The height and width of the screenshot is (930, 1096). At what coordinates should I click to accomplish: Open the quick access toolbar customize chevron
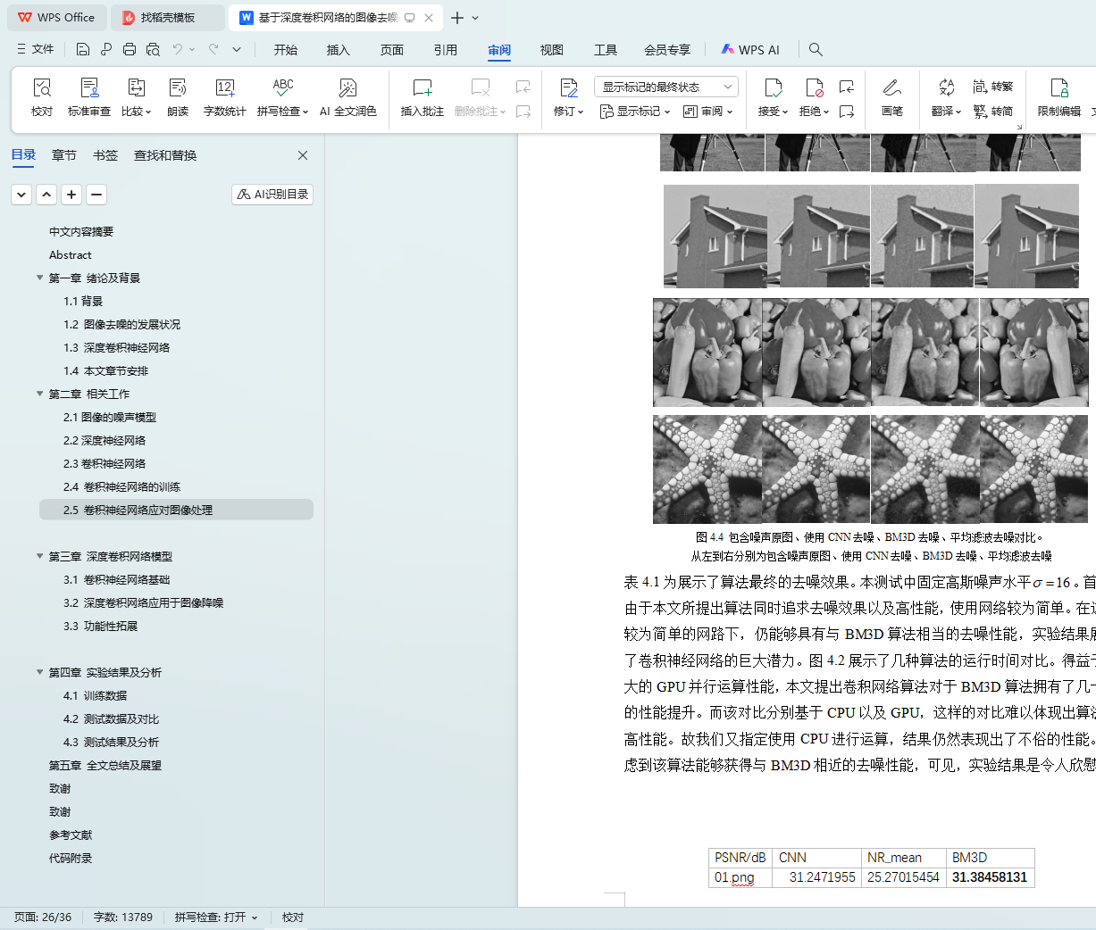[x=237, y=49]
